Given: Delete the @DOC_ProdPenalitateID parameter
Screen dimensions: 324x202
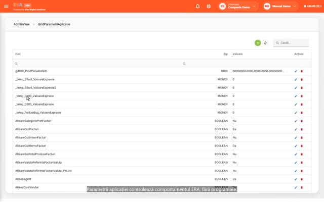Looking at the screenshot, I should pos(302,71).
